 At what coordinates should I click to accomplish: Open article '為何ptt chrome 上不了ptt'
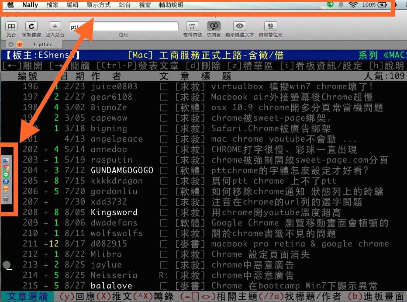(x=274, y=181)
